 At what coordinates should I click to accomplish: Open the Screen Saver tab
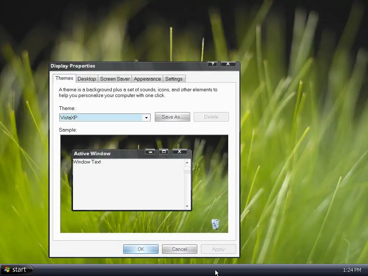(x=115, y=79)
